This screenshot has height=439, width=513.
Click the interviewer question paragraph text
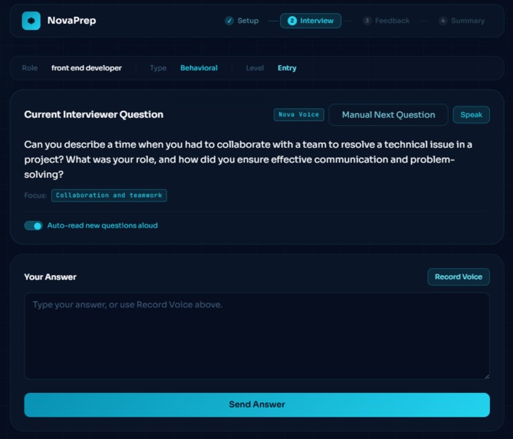(248, 159)
